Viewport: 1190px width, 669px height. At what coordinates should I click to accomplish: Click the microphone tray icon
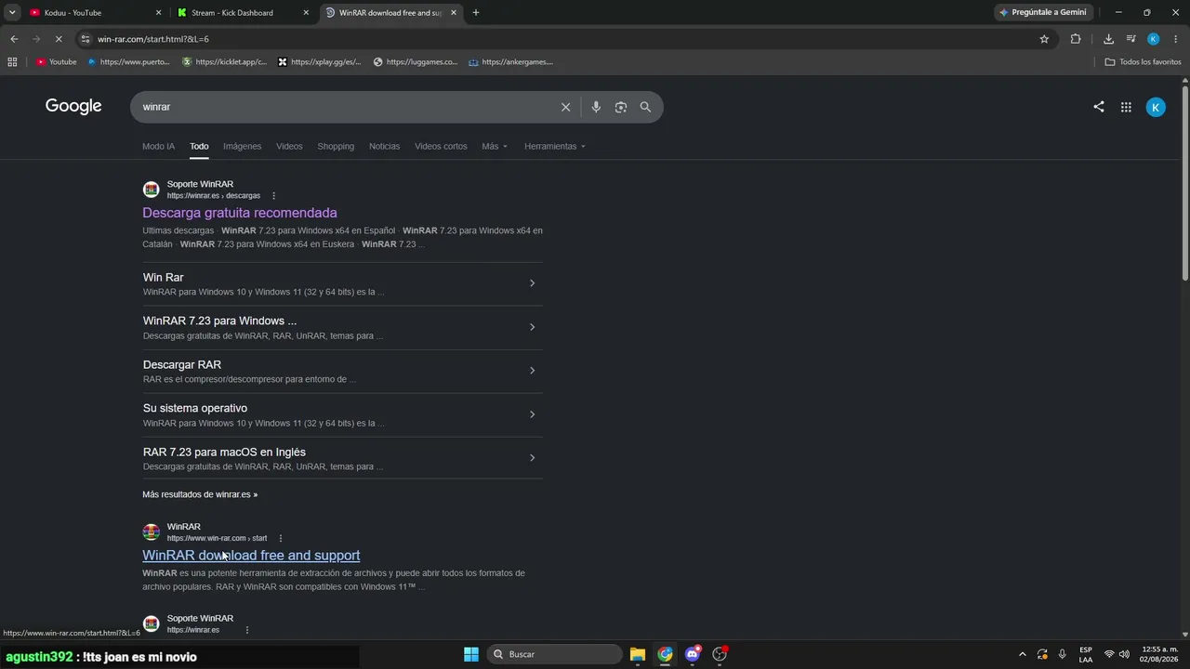tap(1062, 654)
